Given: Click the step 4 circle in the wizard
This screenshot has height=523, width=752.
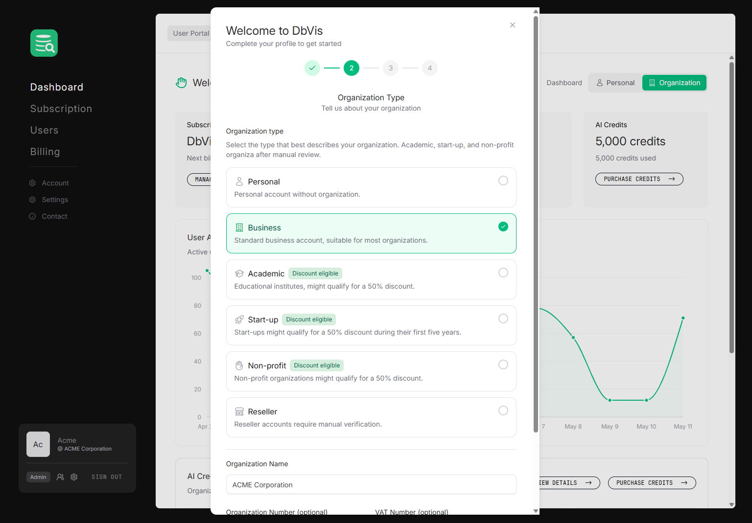Looking at the screenshot, I should (x=430, y=68).
